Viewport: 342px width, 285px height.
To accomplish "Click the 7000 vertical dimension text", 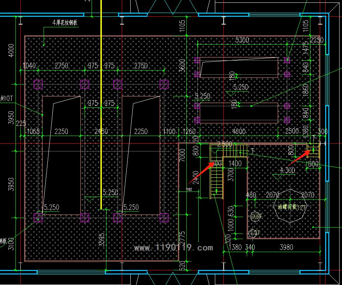I will [182, 155].
